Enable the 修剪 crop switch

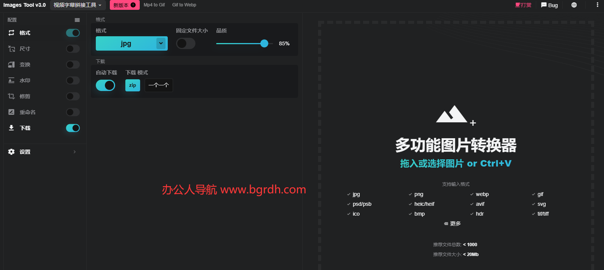[x=73, y=96]
